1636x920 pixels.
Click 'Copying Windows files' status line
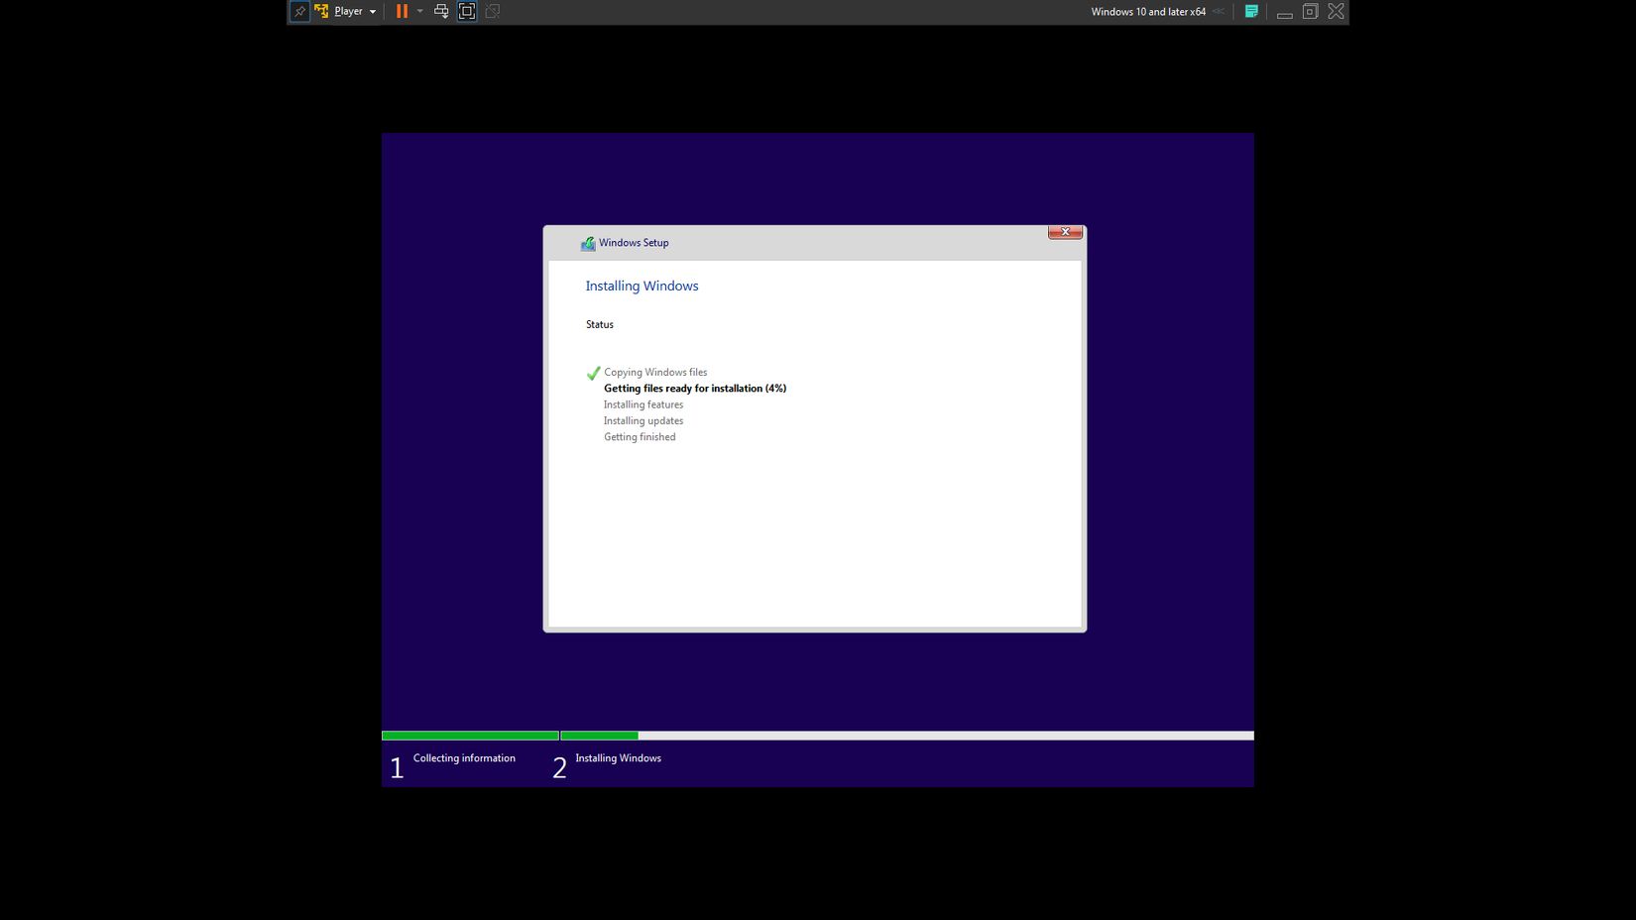click(655, 373)
